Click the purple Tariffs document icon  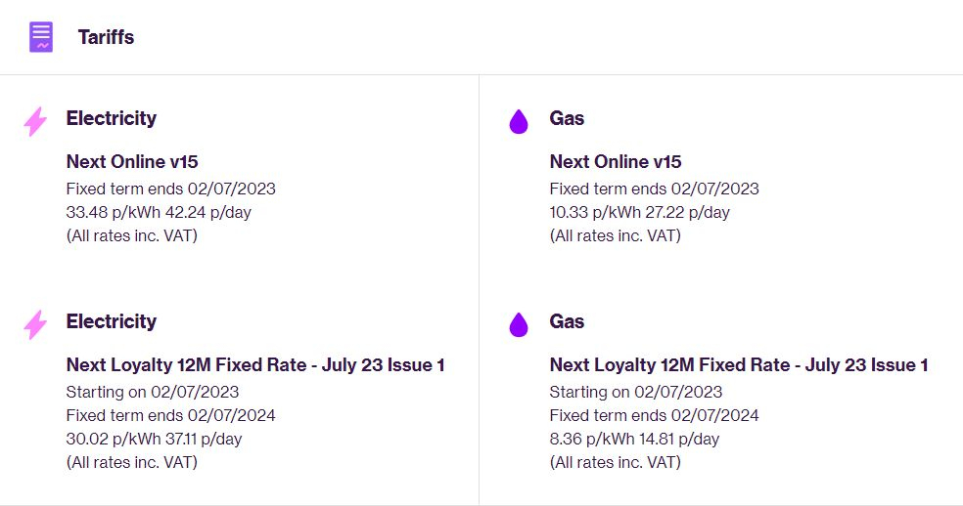(41, 37)
